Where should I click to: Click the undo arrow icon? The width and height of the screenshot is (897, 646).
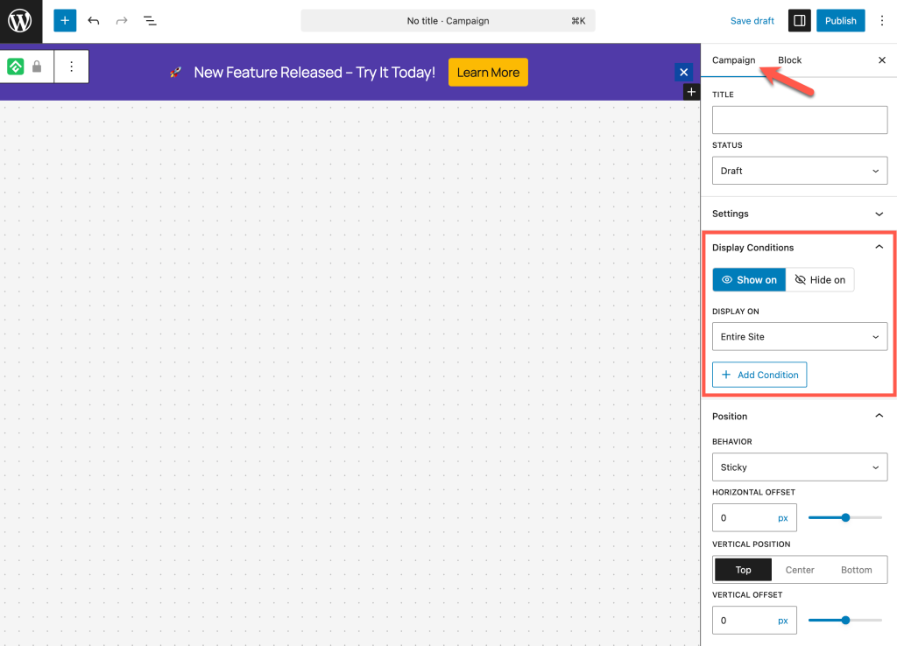94,20
